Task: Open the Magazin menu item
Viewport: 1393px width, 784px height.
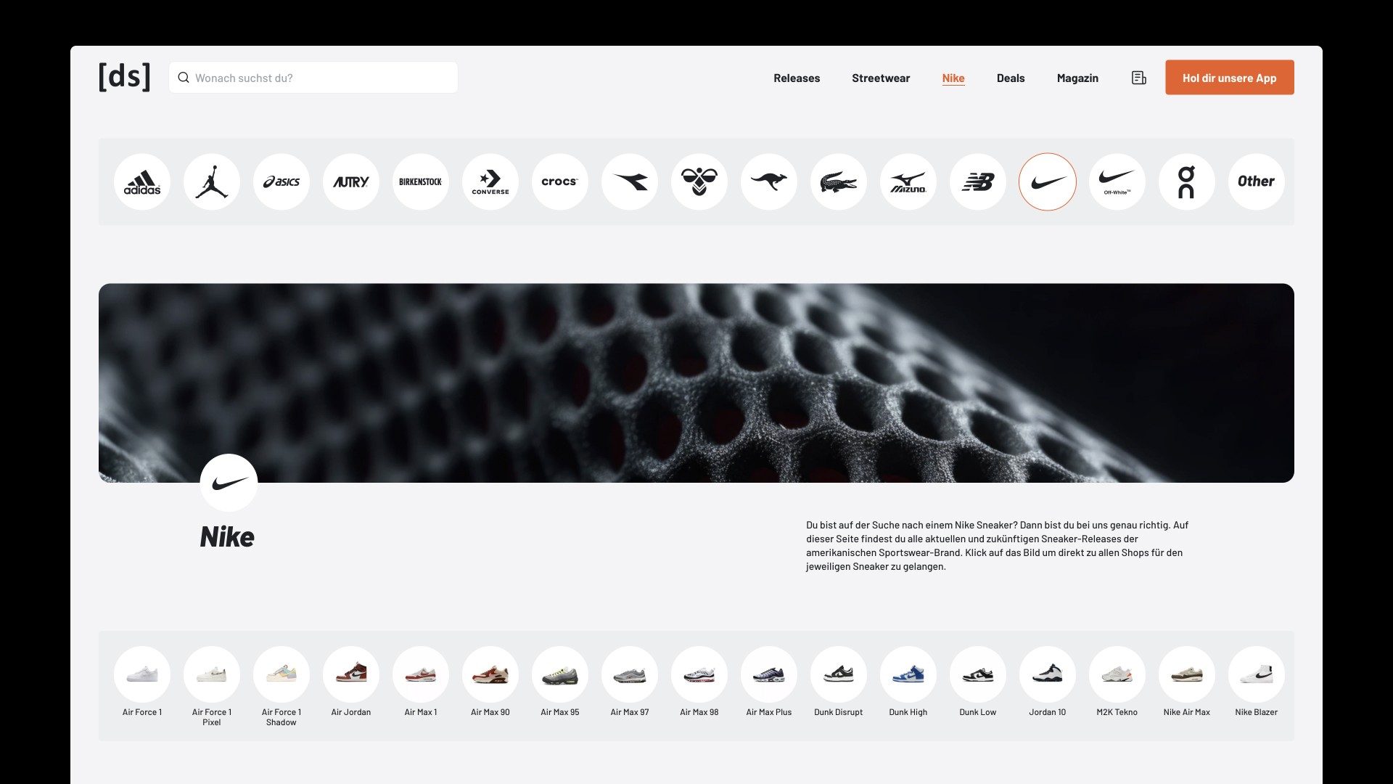Action: [1077, 78]
